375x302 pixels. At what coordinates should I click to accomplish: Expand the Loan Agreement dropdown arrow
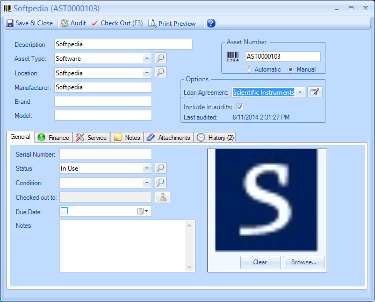pyautogui.click(x=300, y=92)
